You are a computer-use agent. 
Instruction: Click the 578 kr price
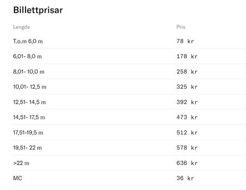click(187, 147)
